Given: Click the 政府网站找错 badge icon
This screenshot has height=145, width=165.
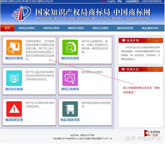Looking at the screenshot, I should [x=152, y=133].
